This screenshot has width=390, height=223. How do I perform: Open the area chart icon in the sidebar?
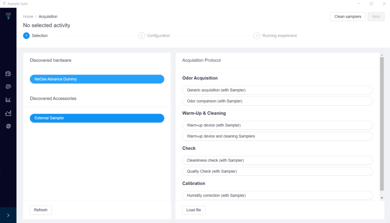pyautogui.click(x=8, y=113)
